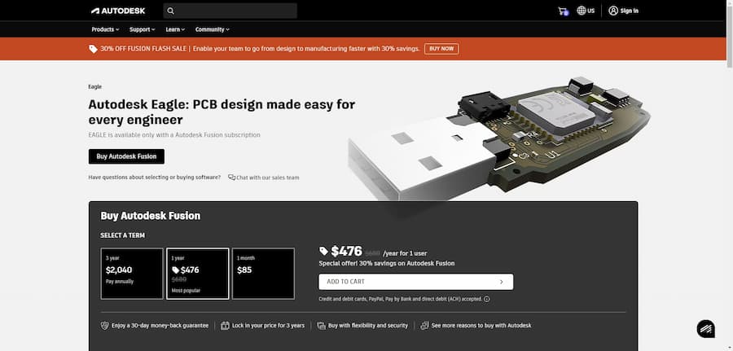Click the more reasons to buy icon
The height and width of the screenshot is (351, 733).
click(424, 325)
